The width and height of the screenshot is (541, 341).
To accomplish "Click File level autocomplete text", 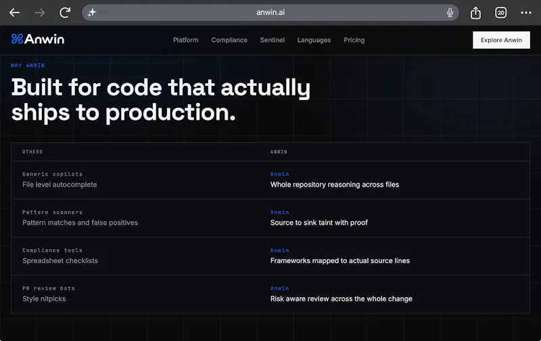I will tap(60, 185).
